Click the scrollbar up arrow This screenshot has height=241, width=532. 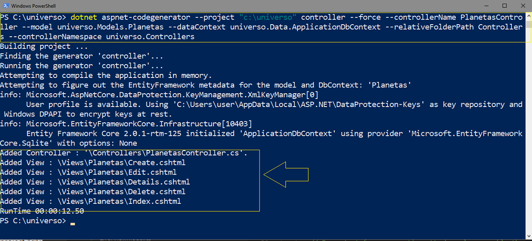(528, 16)
